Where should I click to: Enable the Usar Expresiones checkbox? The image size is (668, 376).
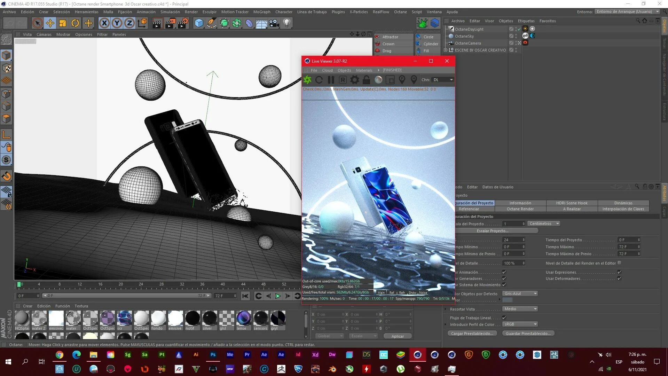coord(619,272)
